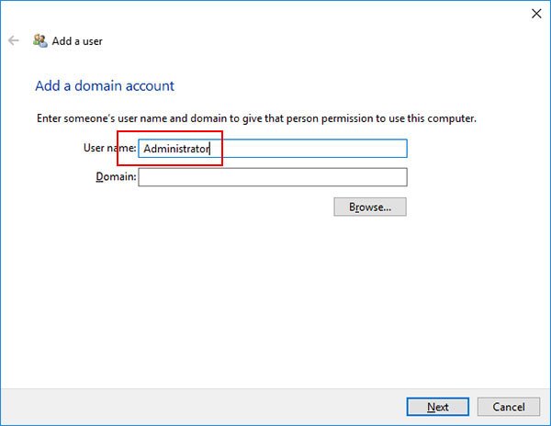Select the 'Add a domain account' heading
Viewport: 551px width, 426px height.
tap(105, 86)
